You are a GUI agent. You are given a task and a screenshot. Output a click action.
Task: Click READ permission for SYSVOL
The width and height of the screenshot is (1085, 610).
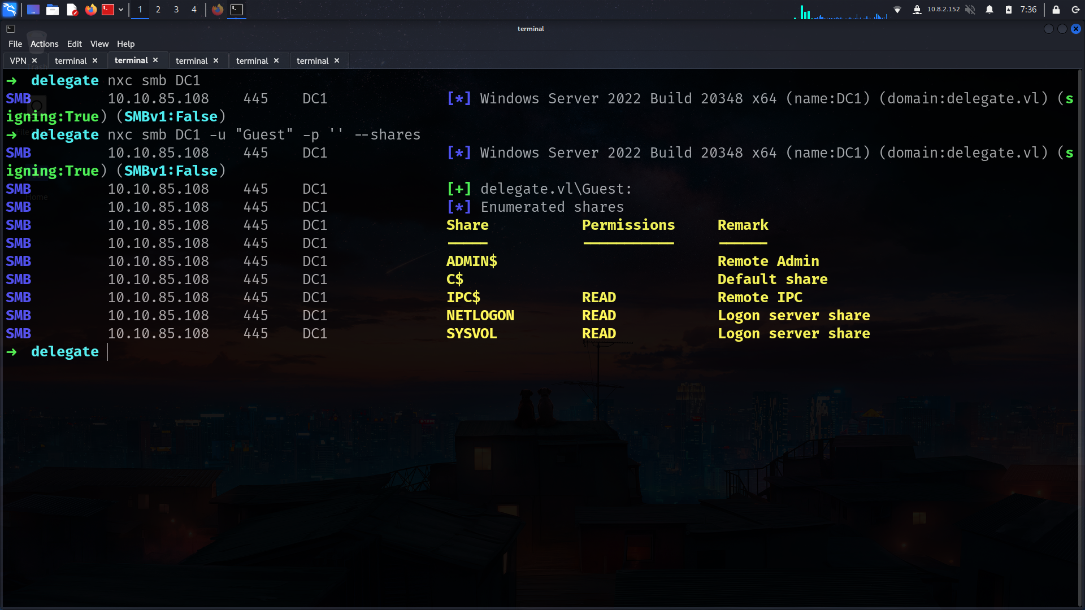pos(599,334)
